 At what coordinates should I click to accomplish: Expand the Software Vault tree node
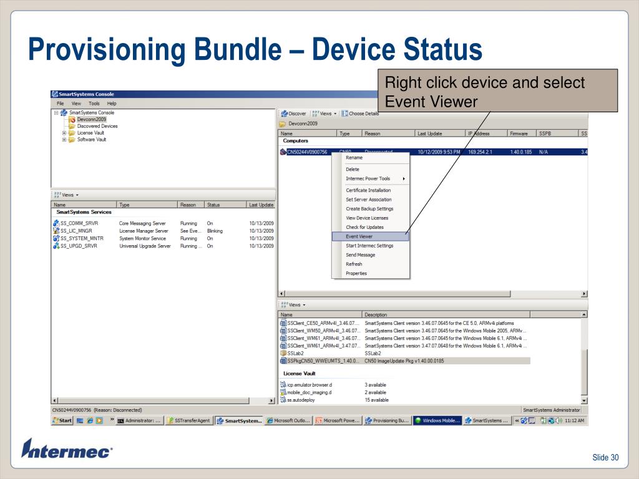coord(64,140)
